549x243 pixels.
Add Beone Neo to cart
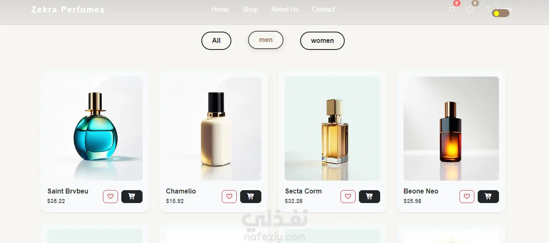(x=488, y=196)
